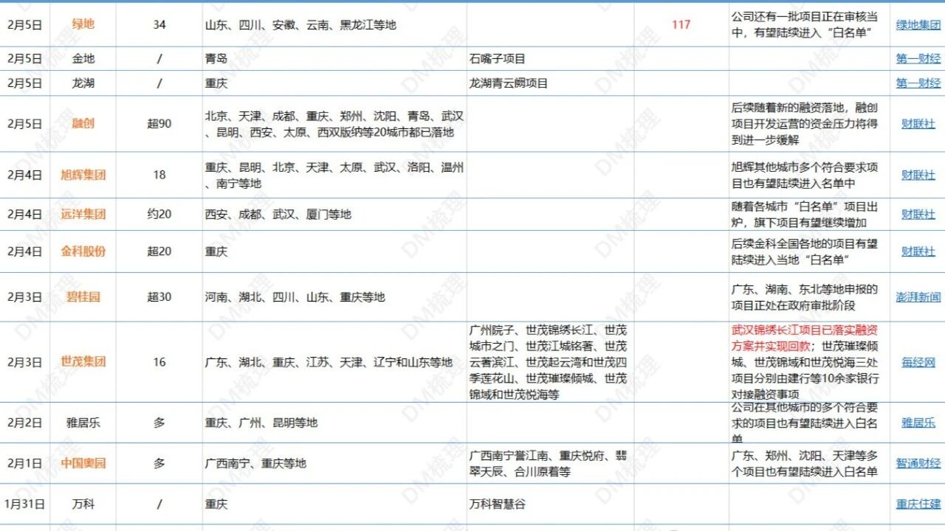945x531 pixels.
Task: Click the 世茂集团 company cell
Action: [x=83, y=361]
